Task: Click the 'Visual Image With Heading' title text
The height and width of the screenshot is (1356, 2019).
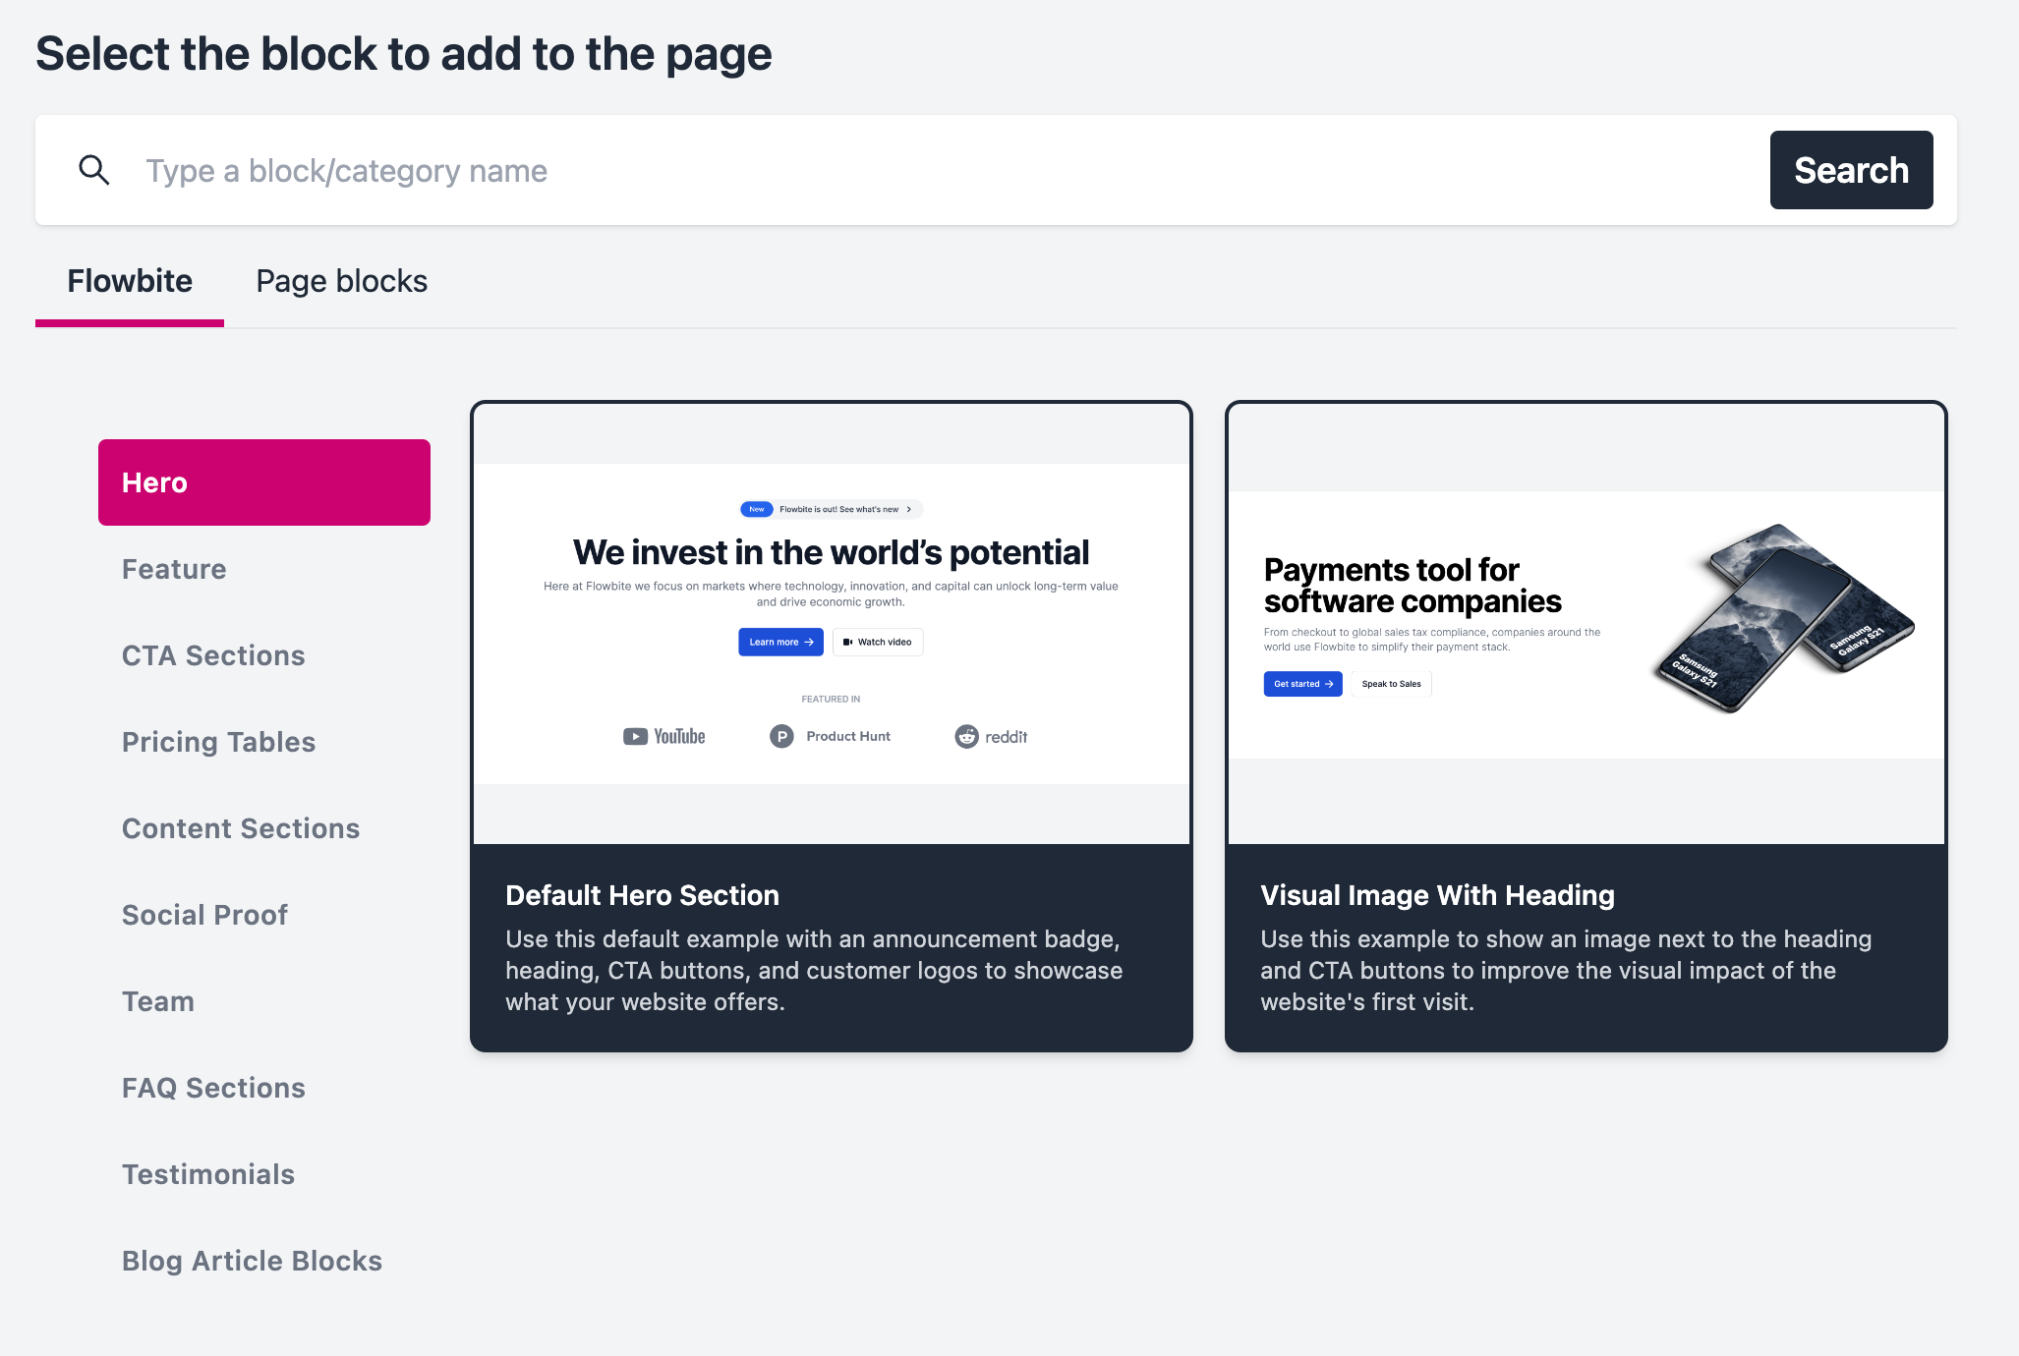Action: 1437,895
